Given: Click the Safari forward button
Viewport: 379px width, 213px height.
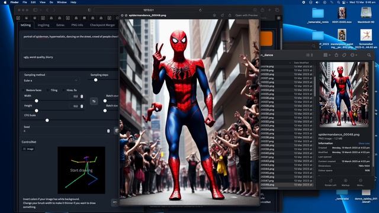Looking at the screenshot, I should (x=54, y=10).
